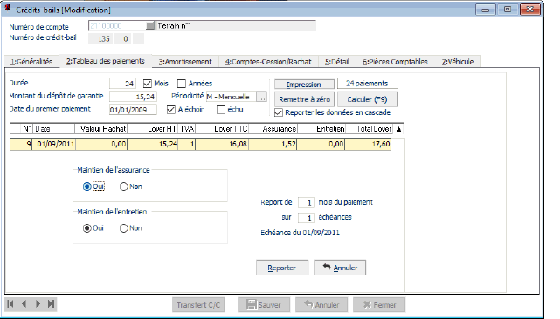Minimize the Crédits-bails window
Viewport: 560px width, 319px height.
486,10
